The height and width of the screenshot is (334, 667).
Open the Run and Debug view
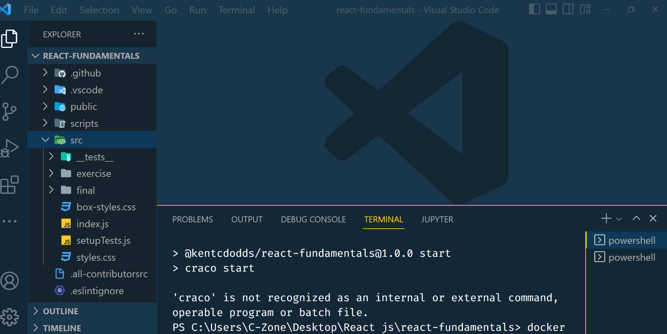(x=10, y=148)
